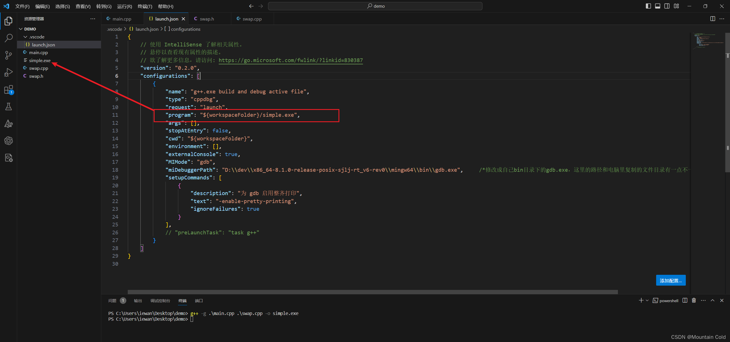Image resolution: width=730 pixels, height=342 pixels.
Task: Open the Testing flask view
Action: (x=9, y=107)
